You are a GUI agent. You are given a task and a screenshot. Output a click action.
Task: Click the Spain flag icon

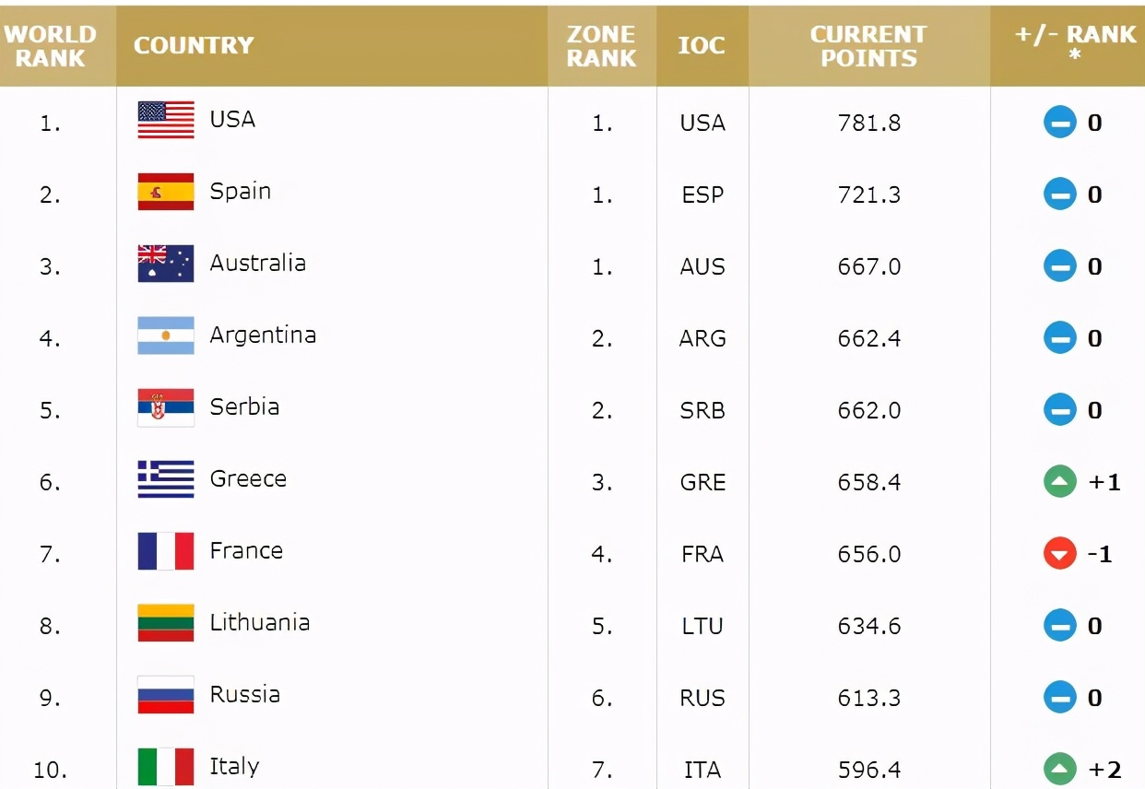coord(166,192)
